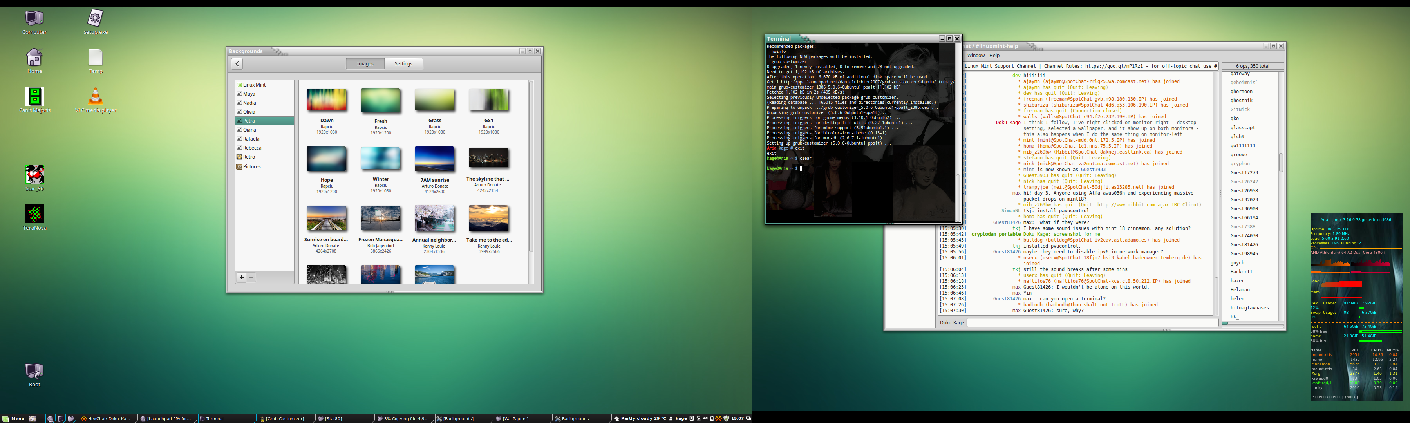This screenshot has width=1410, height=423.
Task: Open user applet labeled kage
Action: tap(678, 419)
